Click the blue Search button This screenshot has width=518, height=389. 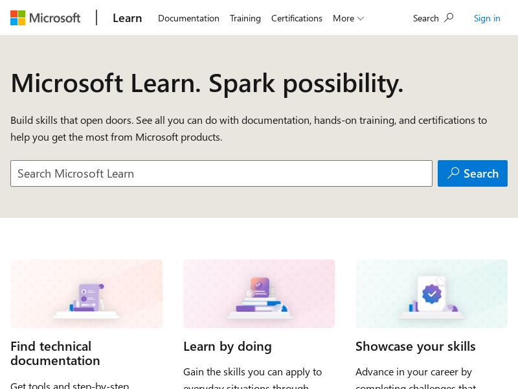pos(473,173)
